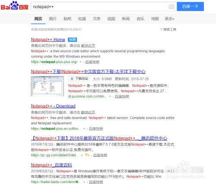Image resolution: width=216 pixels, height=184 pixels.
Task: Expand dropdown arrow after softonic URL
Action: pyautogui.click(x=84, y=129)
